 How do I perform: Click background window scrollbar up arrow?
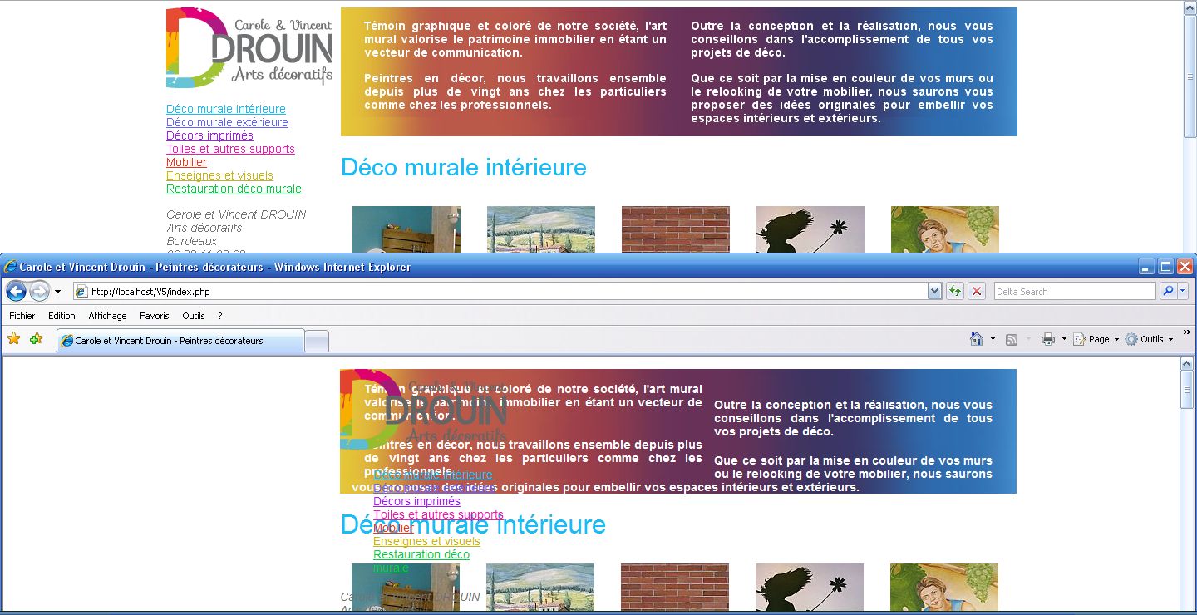click(1190, 7)
